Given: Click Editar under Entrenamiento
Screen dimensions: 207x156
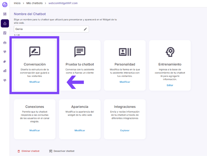Looking at the screenshot, I should pos(170,85).
